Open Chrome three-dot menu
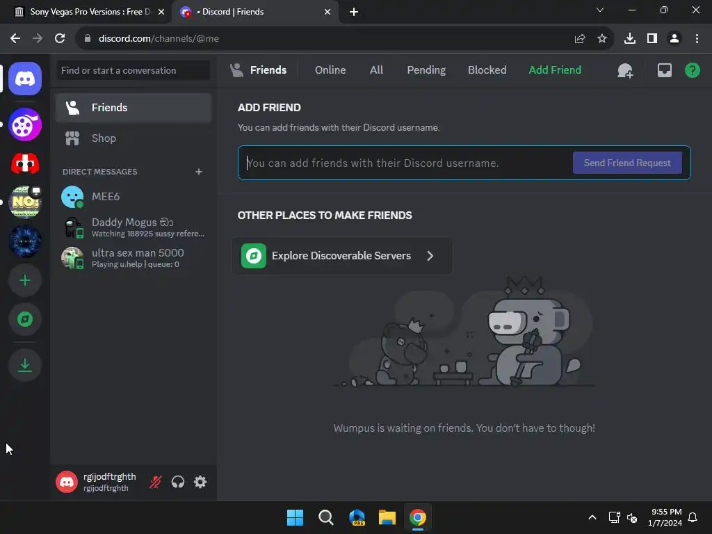Viewport: 712px width, 534px height. coord(697,39)
